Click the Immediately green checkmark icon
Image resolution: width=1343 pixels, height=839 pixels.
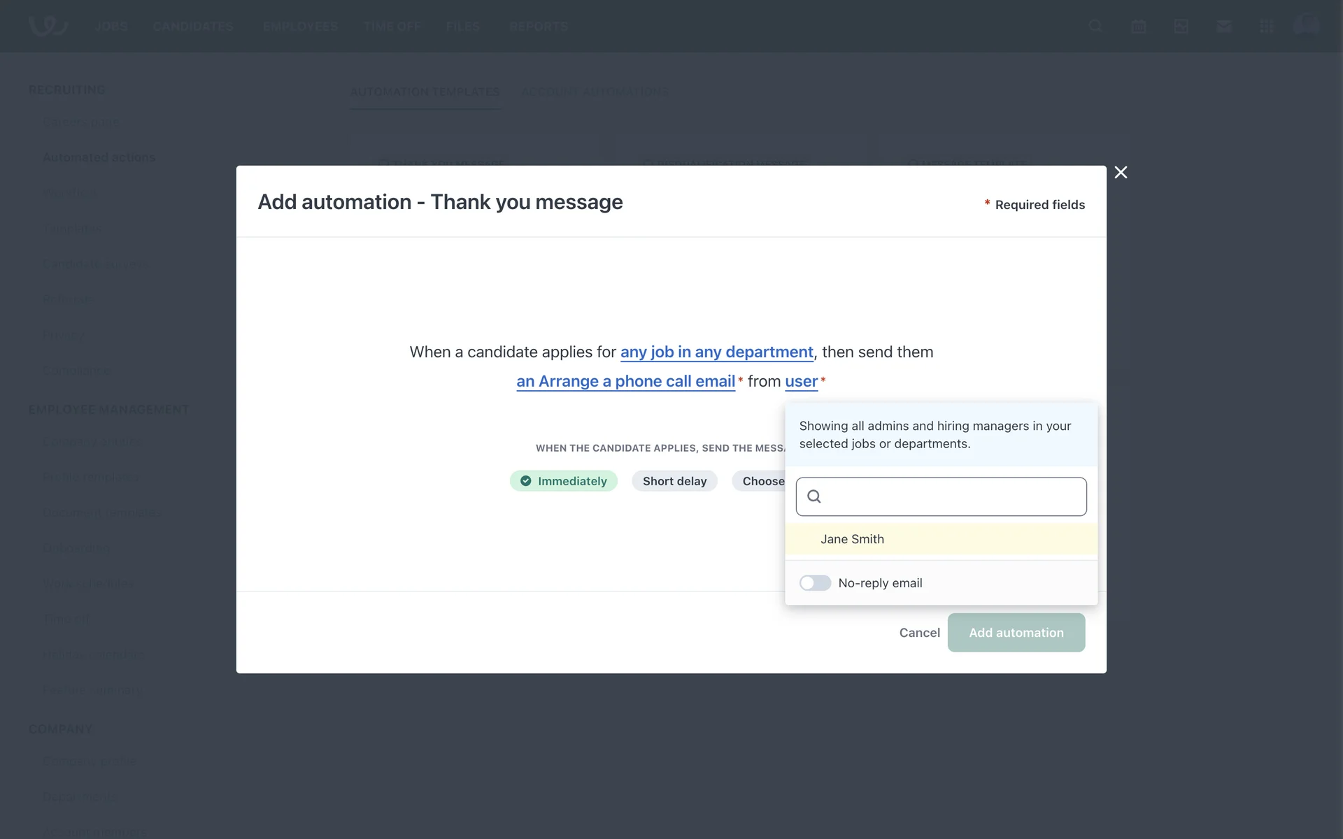click(x=526, y=481)
